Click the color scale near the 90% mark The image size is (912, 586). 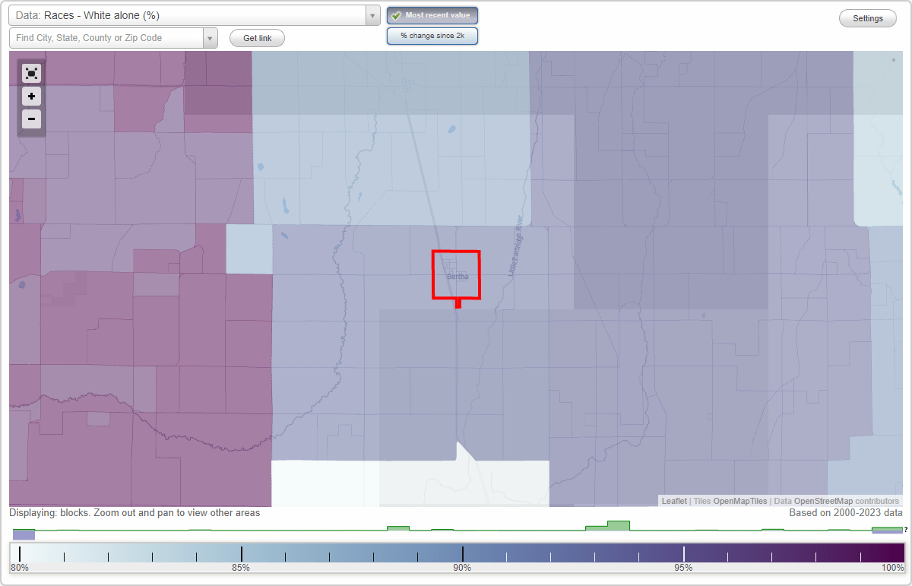click(x=462, y=553)
